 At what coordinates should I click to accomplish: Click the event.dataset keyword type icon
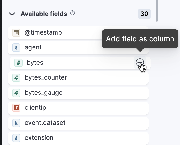(16, 123)
